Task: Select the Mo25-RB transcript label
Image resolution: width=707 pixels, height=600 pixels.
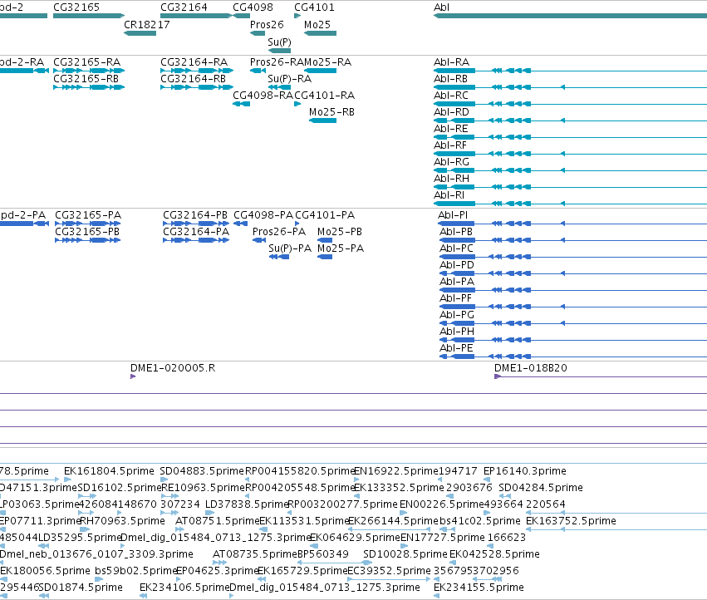Action: [331, 112]
